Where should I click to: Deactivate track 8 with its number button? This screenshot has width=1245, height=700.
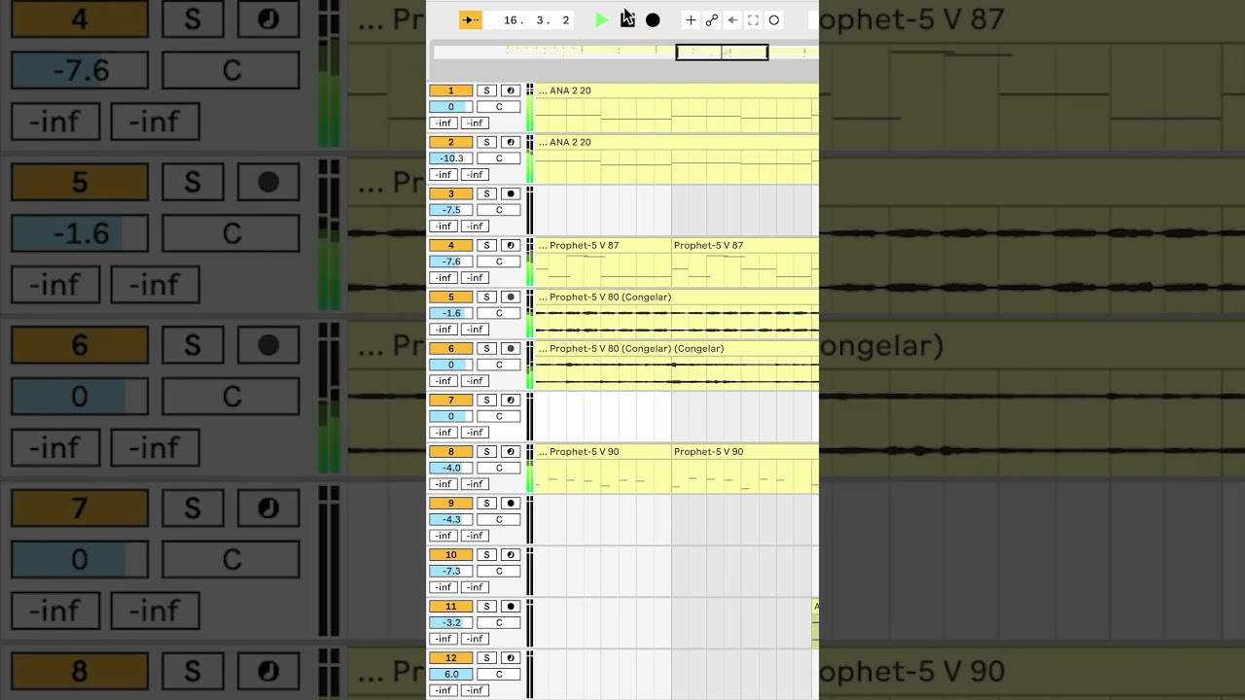[x=451, y=451]
